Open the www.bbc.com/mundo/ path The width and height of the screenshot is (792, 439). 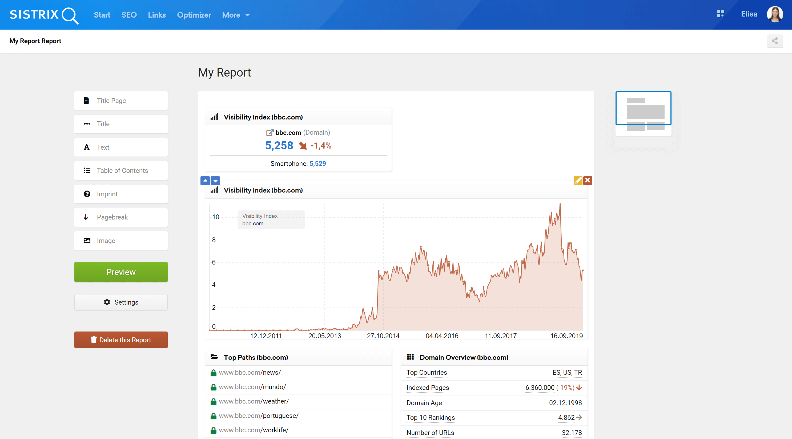(252, 387)
